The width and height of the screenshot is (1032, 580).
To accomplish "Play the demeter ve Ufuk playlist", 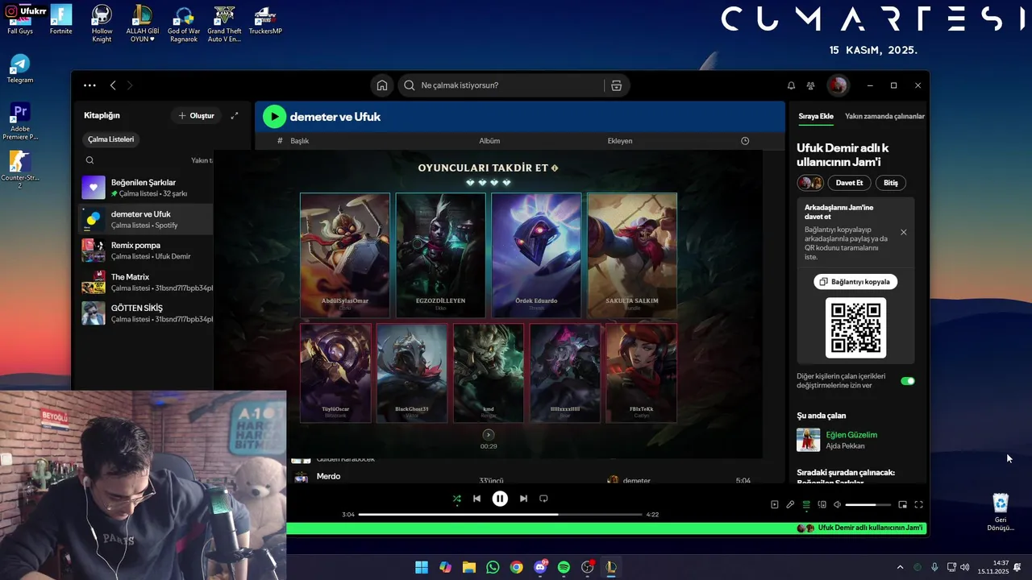I will tap(275, 117).
